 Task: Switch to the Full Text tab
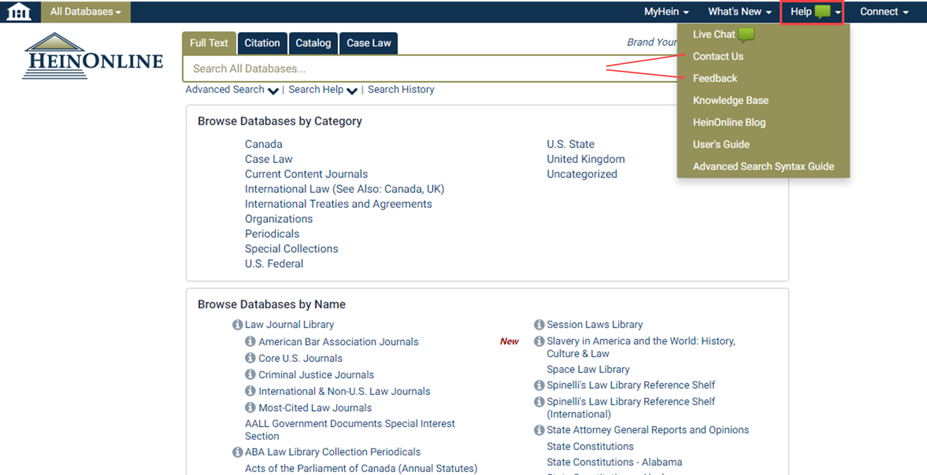[x=209, y=43]
